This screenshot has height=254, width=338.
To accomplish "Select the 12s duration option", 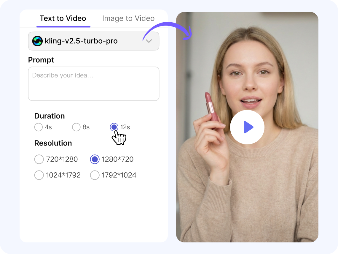I will pos(114,127).
